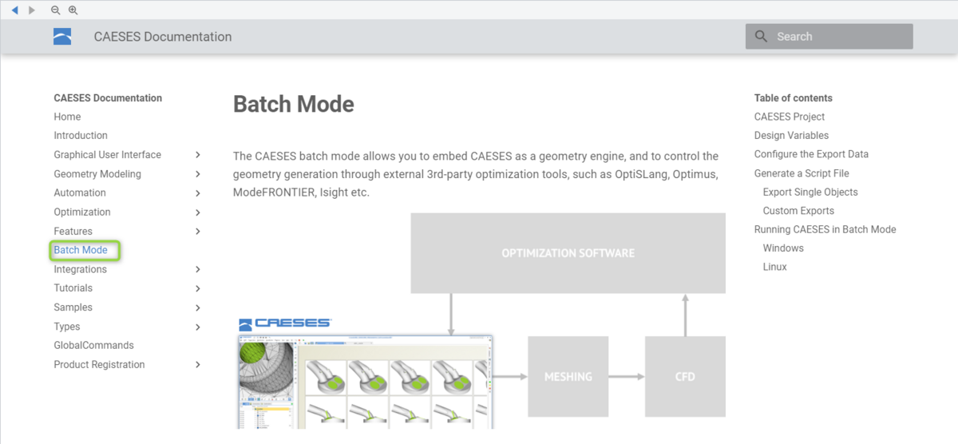Expand Graphical User Interface chevron
Viewport: 958px width, 444px height.
[197, 155]
